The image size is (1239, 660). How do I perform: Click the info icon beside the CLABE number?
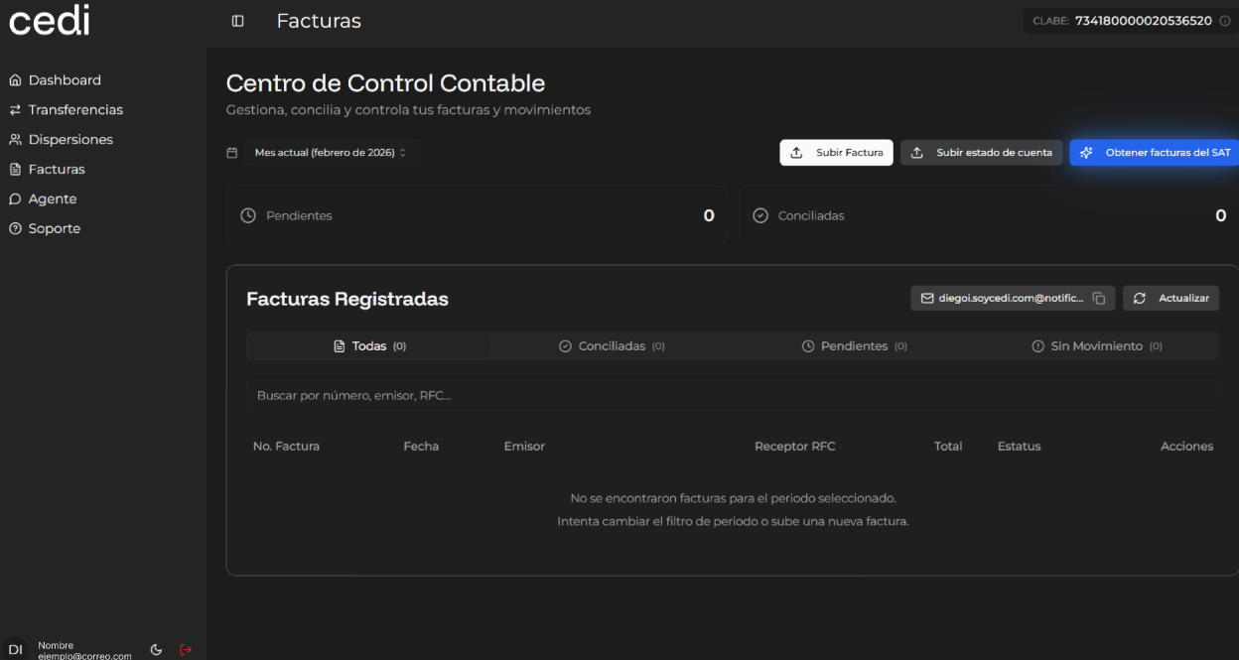point(1224,21)
